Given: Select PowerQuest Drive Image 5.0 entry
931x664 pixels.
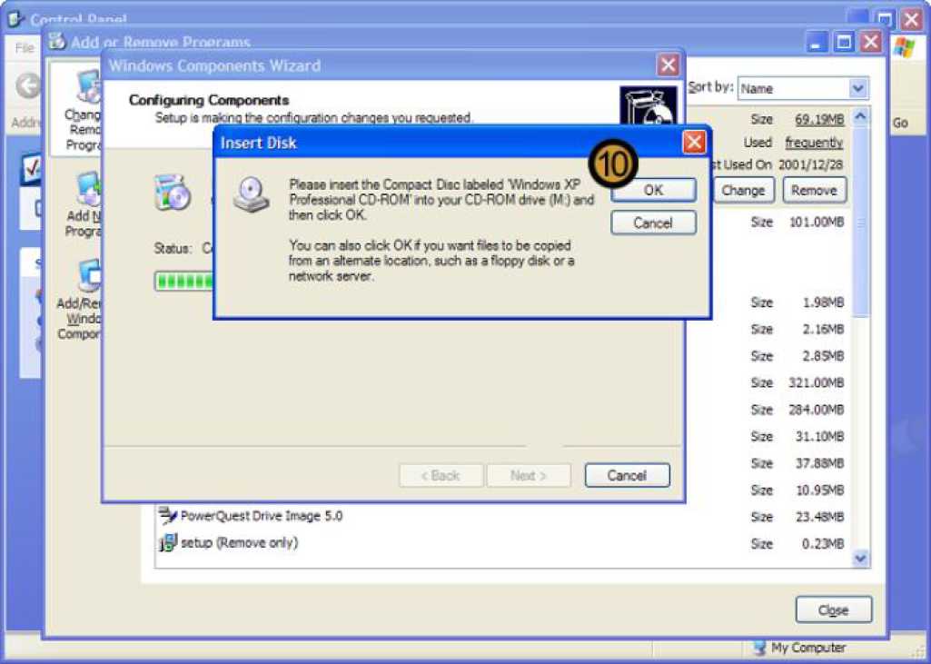Looking at the screenshot, I should (x=262, y=516).
